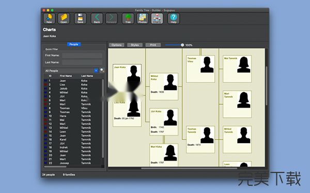This screenshot has width=310, height=193.
Task: Click the Forward arrow icon
Action: (x=111, y=19)
